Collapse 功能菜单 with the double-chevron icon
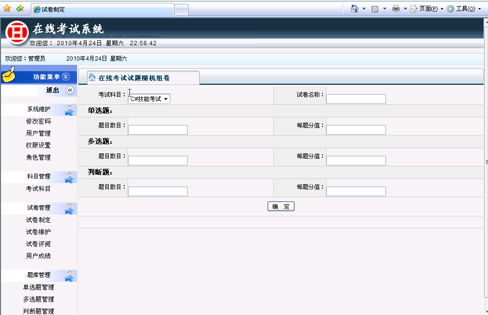The width and height of the screenshot is (488, 315). point(66,77)
